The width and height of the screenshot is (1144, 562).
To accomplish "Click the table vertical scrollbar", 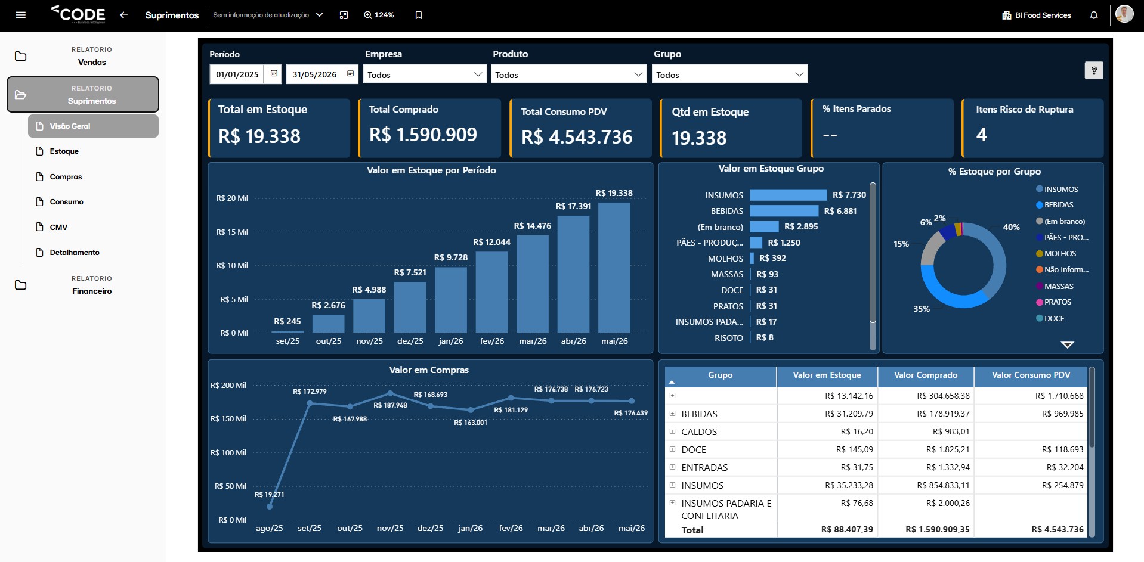I will coord(1092,408).
